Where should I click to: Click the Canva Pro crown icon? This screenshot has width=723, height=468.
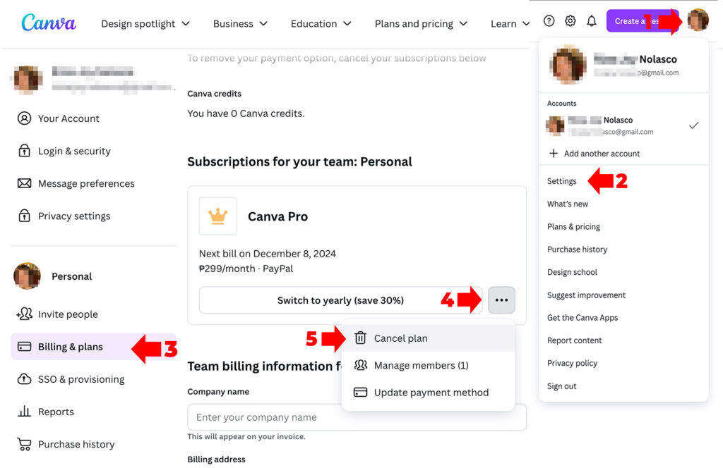217,216
